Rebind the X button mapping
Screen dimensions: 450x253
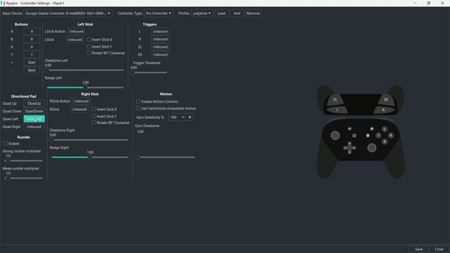[32, 47]
